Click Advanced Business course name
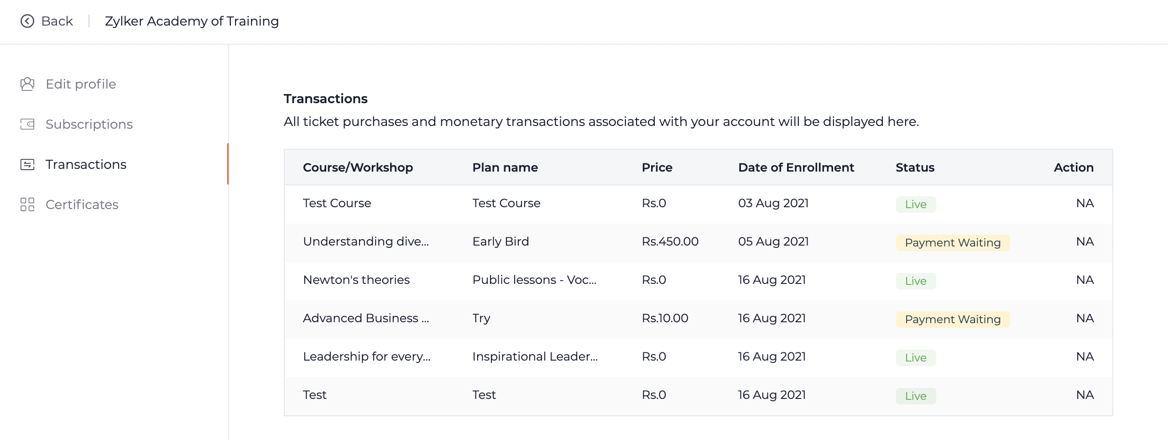 click(365, 318)
